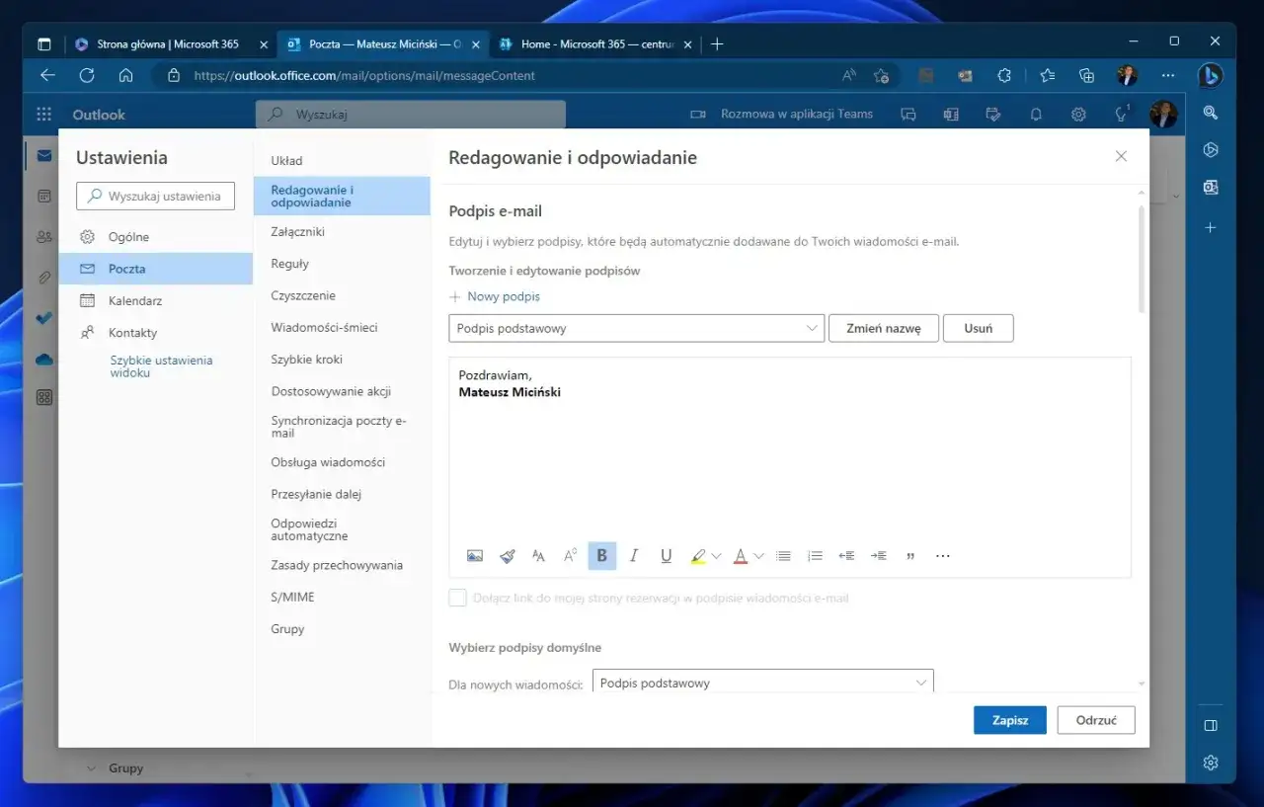Start 'Rozmowa w aplikacji Teams'
Screen dimensions: 1264x807
781,115
